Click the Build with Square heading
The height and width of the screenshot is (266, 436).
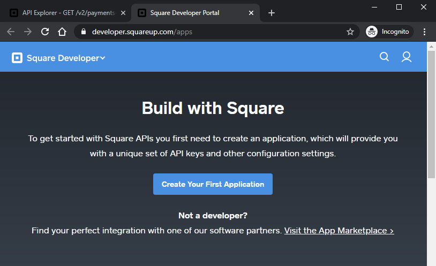[x=213, y=108]
